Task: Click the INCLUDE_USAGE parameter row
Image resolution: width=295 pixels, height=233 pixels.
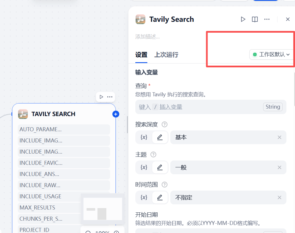Action: [x=64, y=196]
